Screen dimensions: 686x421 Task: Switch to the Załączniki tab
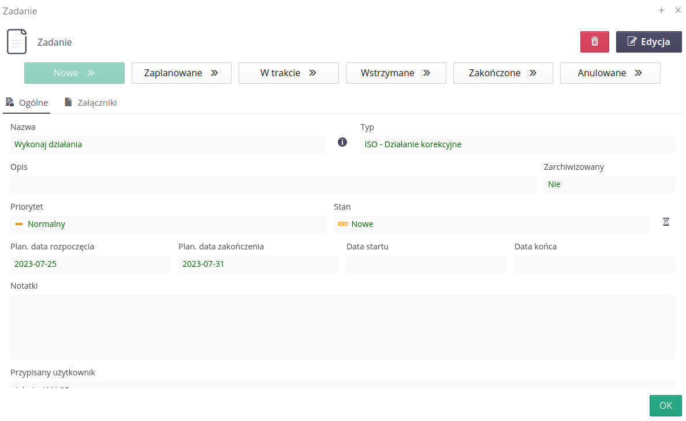coord(91,102)
